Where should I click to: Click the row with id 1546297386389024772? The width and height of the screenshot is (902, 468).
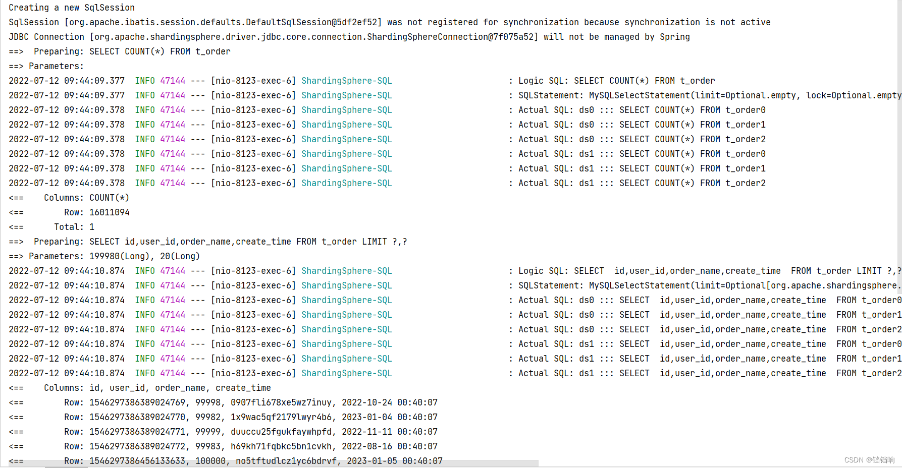point(223,446)
